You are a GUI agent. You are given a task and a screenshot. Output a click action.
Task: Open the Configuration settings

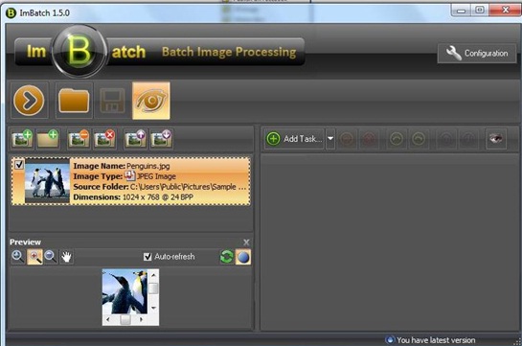coord(477,54)
